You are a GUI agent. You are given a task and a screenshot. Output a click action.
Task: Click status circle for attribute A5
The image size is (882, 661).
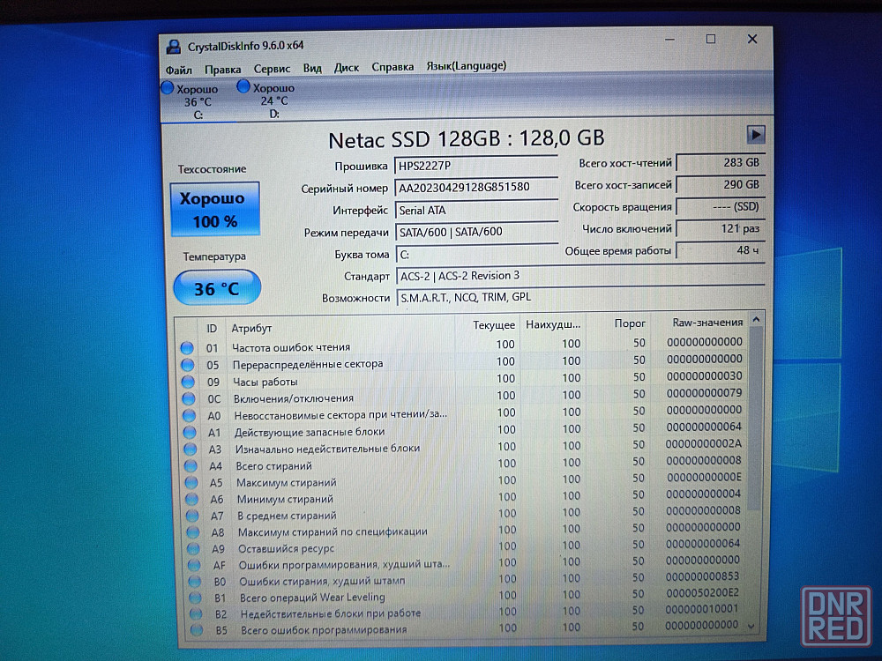point(191,483)
